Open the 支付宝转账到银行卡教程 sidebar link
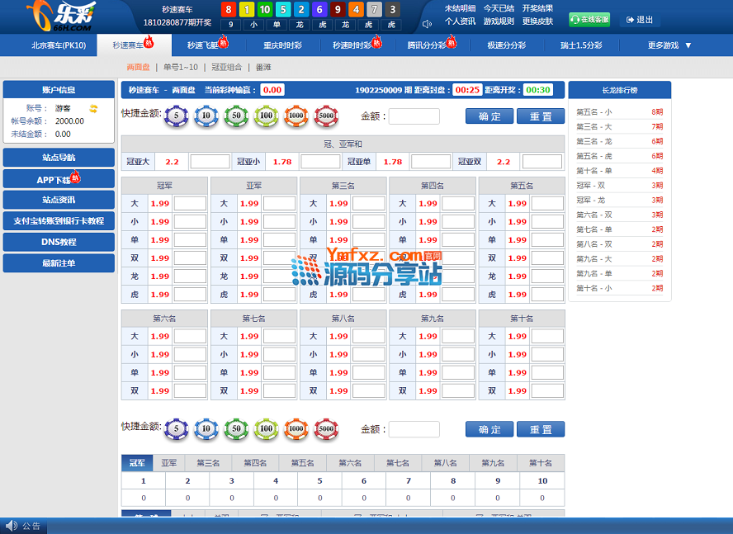Image resolution: width=733 pixels, height=534 pixels. tap(59, 221)
